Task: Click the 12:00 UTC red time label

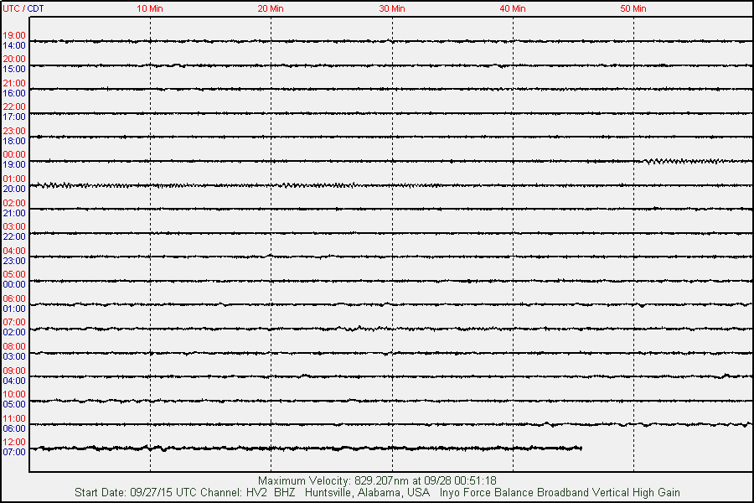Action: pyautogui.click(x=14, y=442)
